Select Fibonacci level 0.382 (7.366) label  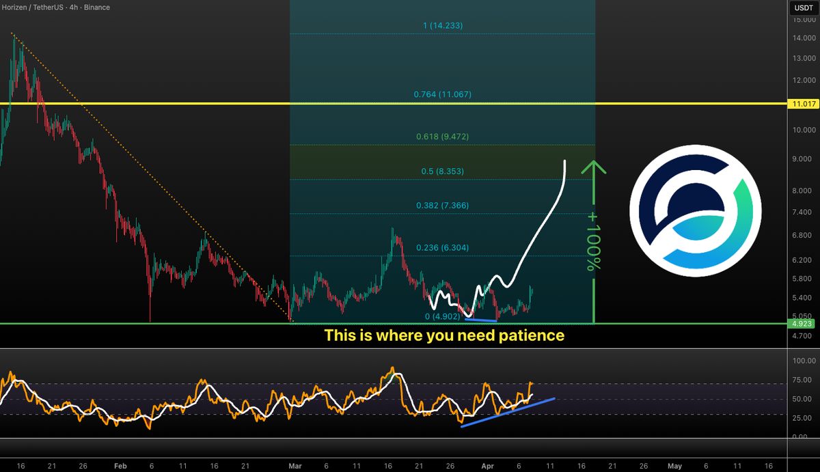[442, 206]
